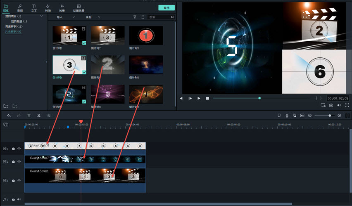Toggle the lock on video track 2

(13, 161)
